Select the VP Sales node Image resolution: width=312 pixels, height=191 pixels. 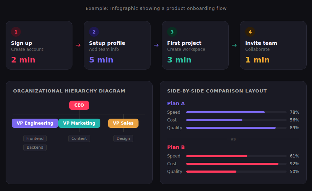(123, 123)
